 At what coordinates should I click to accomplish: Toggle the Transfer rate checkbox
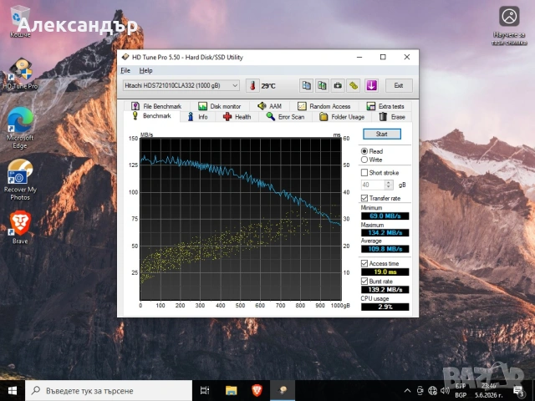point(364,198)
